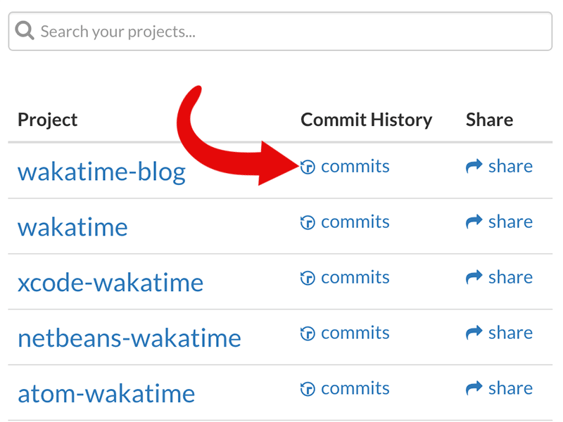Click commits history icon for xcode-wakatime

(x=308, y=278)
